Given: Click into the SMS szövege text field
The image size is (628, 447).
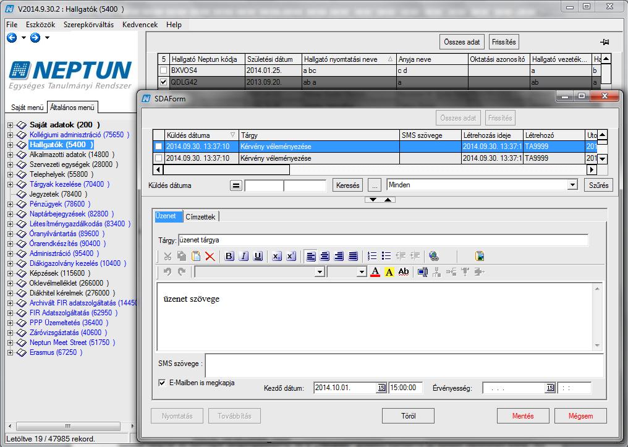Looking at the screenshot, I should 404,365.
